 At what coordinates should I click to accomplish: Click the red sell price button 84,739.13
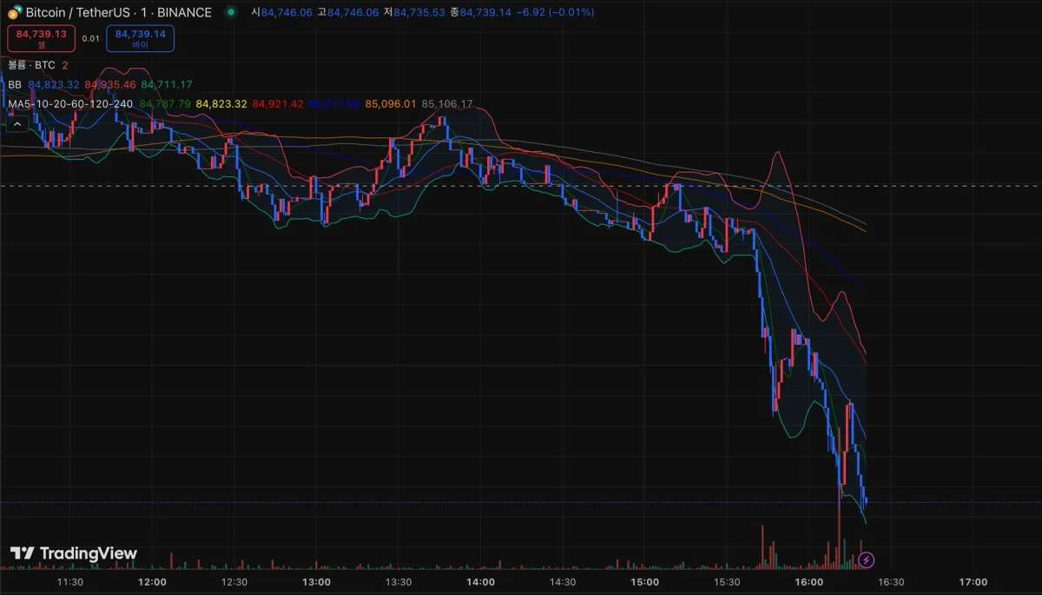(41, 38)
